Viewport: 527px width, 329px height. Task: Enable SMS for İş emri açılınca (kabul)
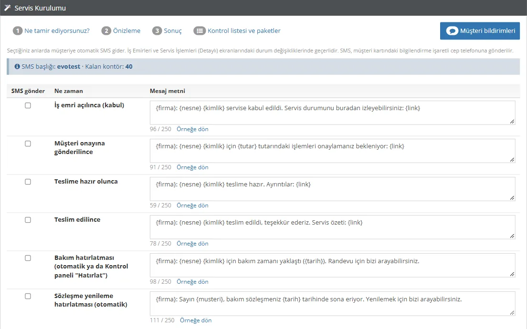tap(28, 105)
